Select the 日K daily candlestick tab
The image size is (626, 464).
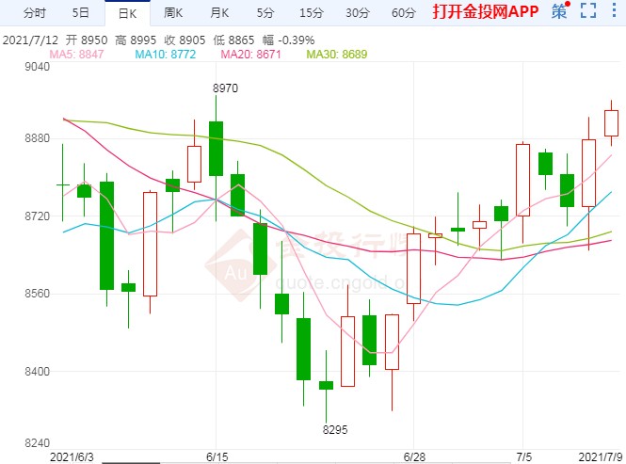126,13
